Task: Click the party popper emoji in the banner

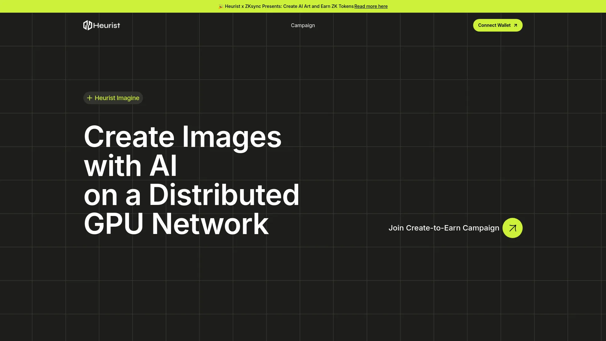Action: click(220, 6)
